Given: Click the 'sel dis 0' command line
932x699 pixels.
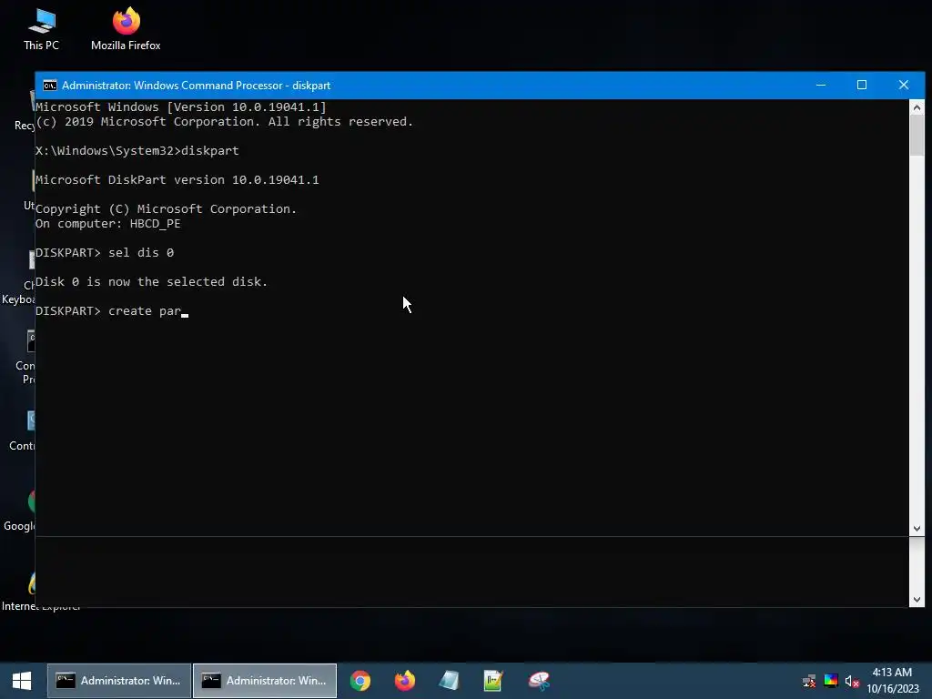Looking at the screenshot, I should click(105, 253).
